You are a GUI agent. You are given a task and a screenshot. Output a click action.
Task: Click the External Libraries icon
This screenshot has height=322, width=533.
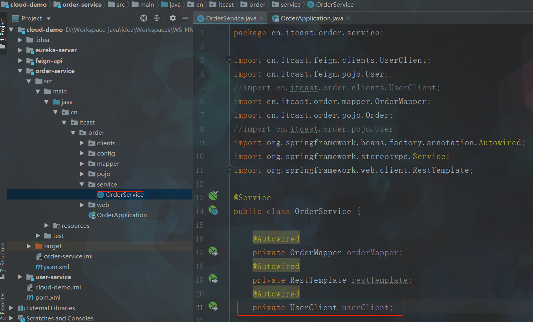21,308
